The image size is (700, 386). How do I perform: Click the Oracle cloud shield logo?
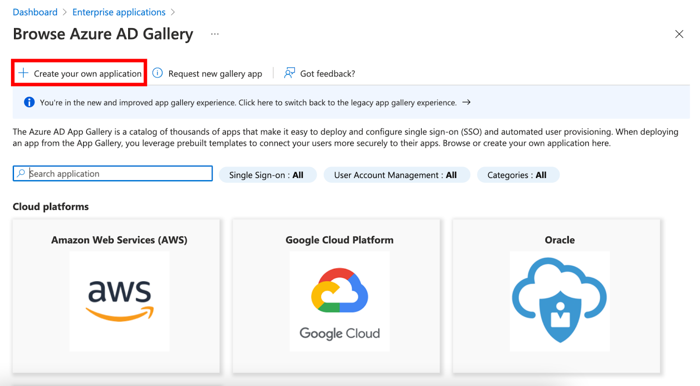560,301
